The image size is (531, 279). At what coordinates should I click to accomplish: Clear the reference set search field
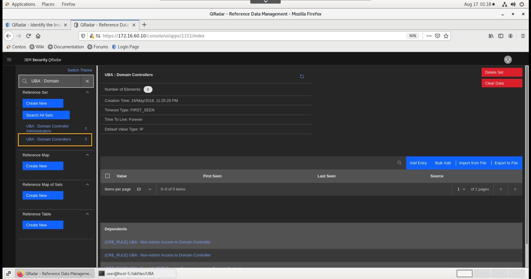[87, 81]
